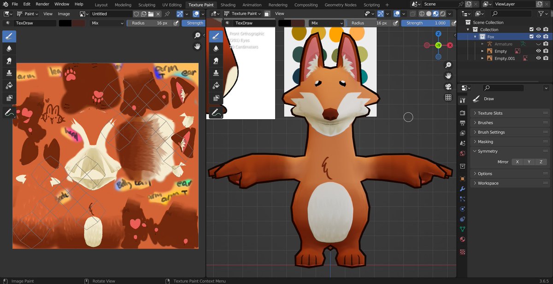Image resolution: width=553 pixels, height=284 pixels.
Task: Toggle camera view in the 3D viewport
Action: 448,87
